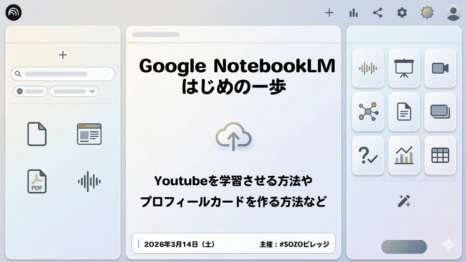This screenshot has height=262, width=466.
Task: Click the gold starburst badge icon
Action: (427, 12)
